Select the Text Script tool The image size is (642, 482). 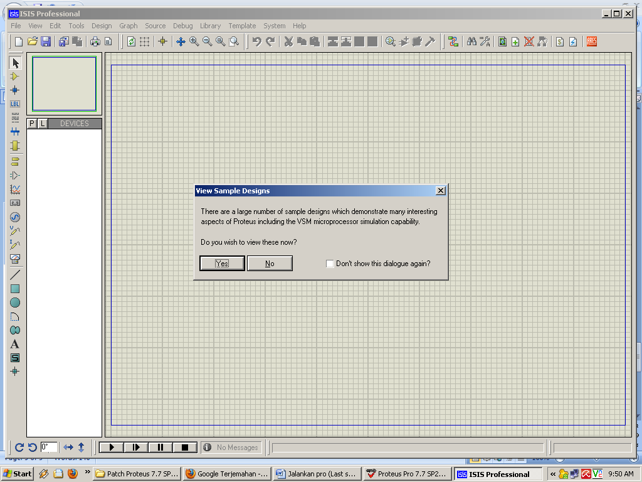[x=15, y=117]
